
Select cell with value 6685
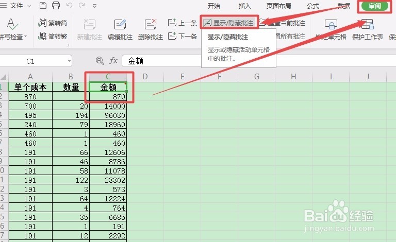[x=108, y=217]
